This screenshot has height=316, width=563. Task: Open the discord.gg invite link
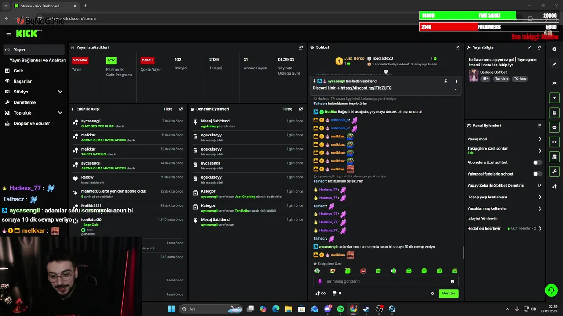[366, 88]
